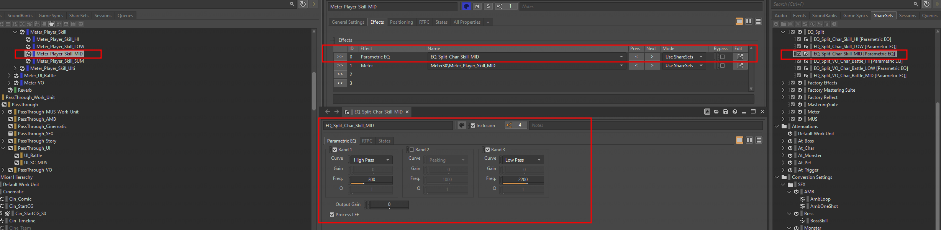Open the Parametric EQ effect editor
The height and width of the screenshot is (230, 941).
(x=740, y=57)
